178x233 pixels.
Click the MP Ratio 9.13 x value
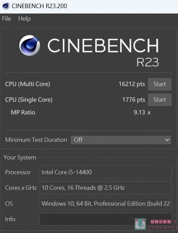(142, 112)
